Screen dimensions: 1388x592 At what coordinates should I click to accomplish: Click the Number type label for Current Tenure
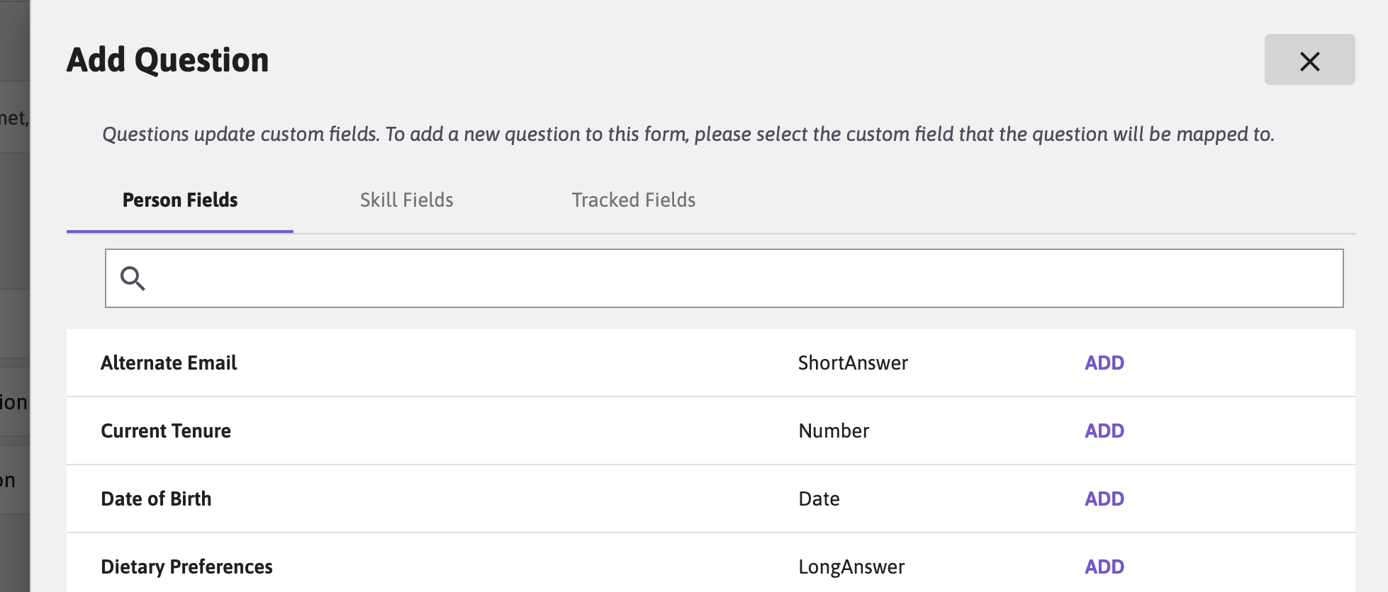click(x=833, y=431)
